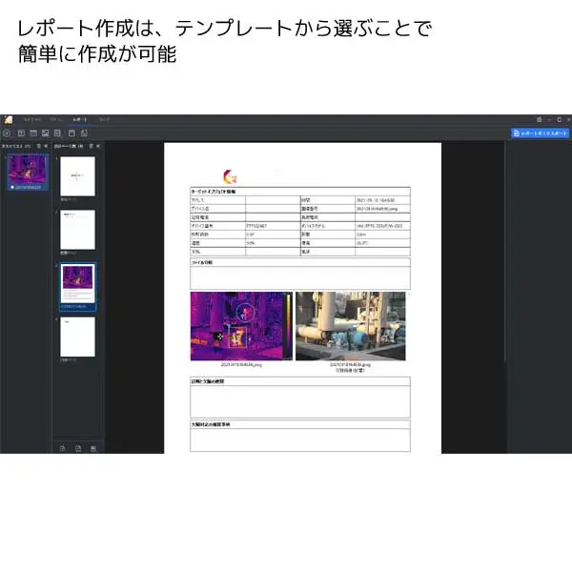
Task: Click add page icon below page list
Action: 63,447
